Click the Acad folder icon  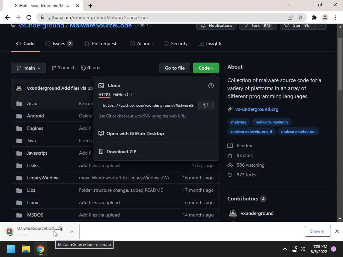(x=19, y=104)
